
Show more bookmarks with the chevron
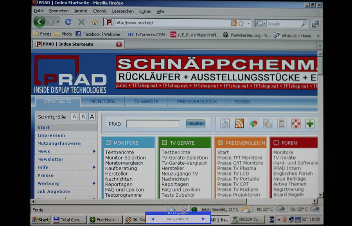coord(318,36)
